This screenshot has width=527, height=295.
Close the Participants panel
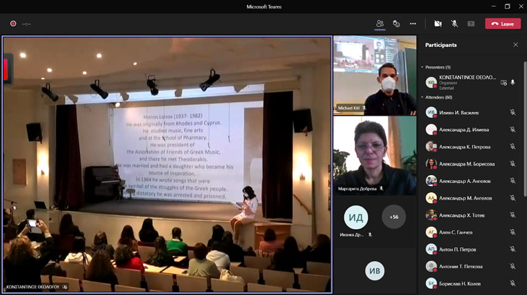515,45
